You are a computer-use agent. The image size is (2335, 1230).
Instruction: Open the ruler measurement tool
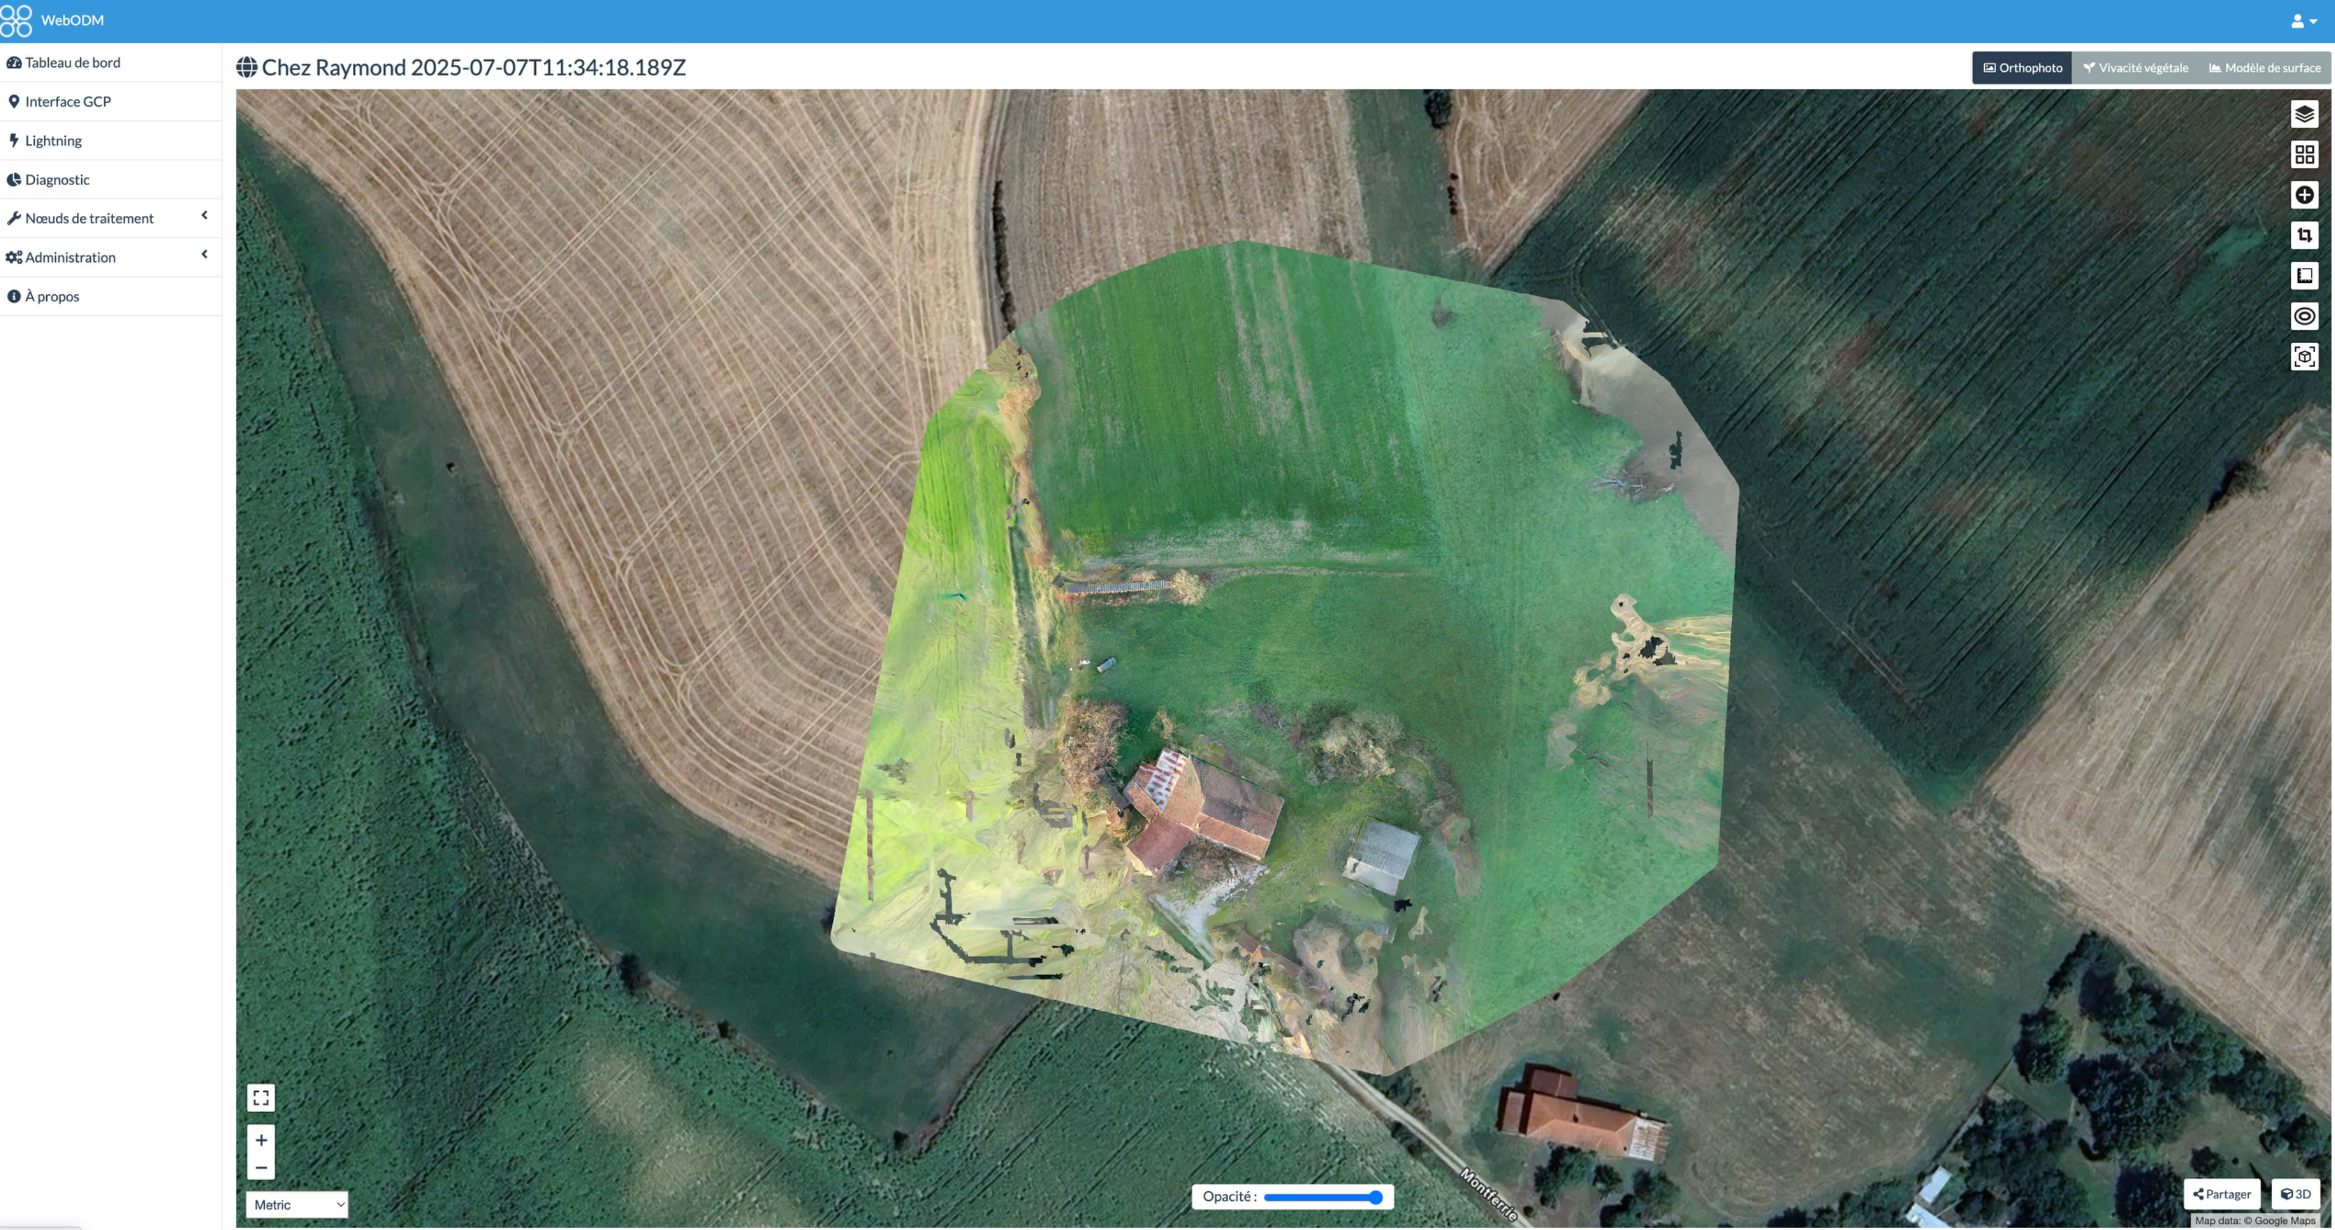(2303, 276)
